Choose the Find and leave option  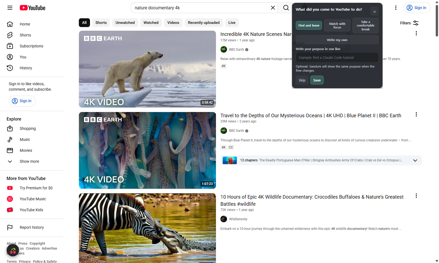[309, 25]
